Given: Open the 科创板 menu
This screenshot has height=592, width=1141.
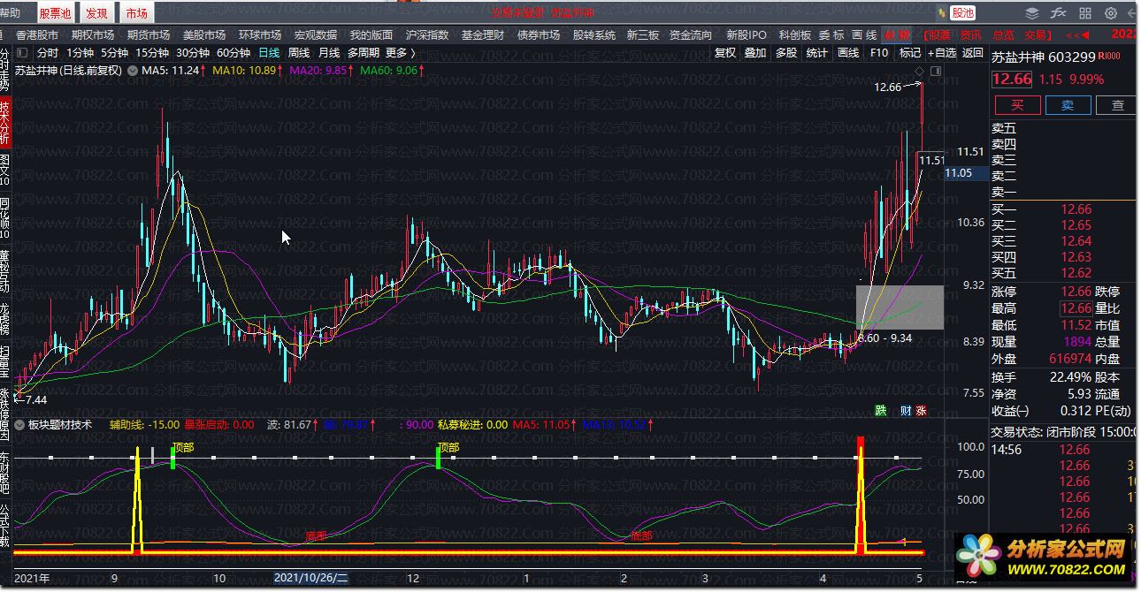Looking at the screenshot, I should (795, 35).
